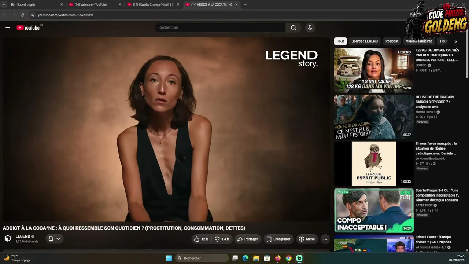This screenshot has height=264, width=469.
Task: Start voice search with the microphone
Action: point(310,27)
